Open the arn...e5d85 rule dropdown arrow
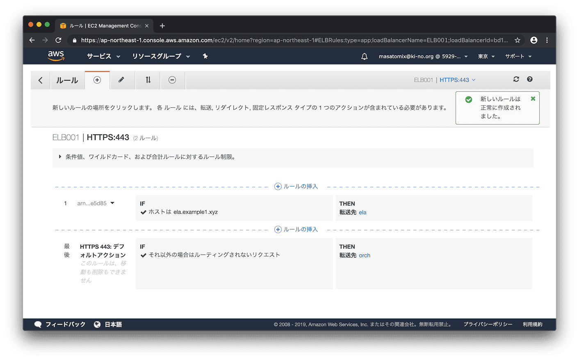Screen dimensions: 579x361 112,203
